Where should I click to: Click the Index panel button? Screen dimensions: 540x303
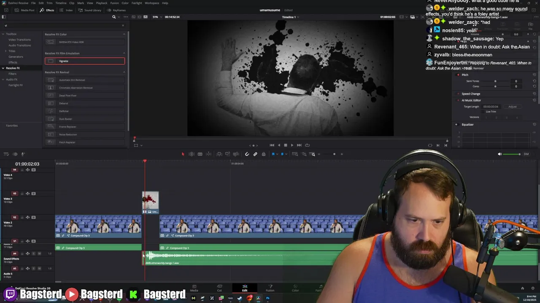66,10
